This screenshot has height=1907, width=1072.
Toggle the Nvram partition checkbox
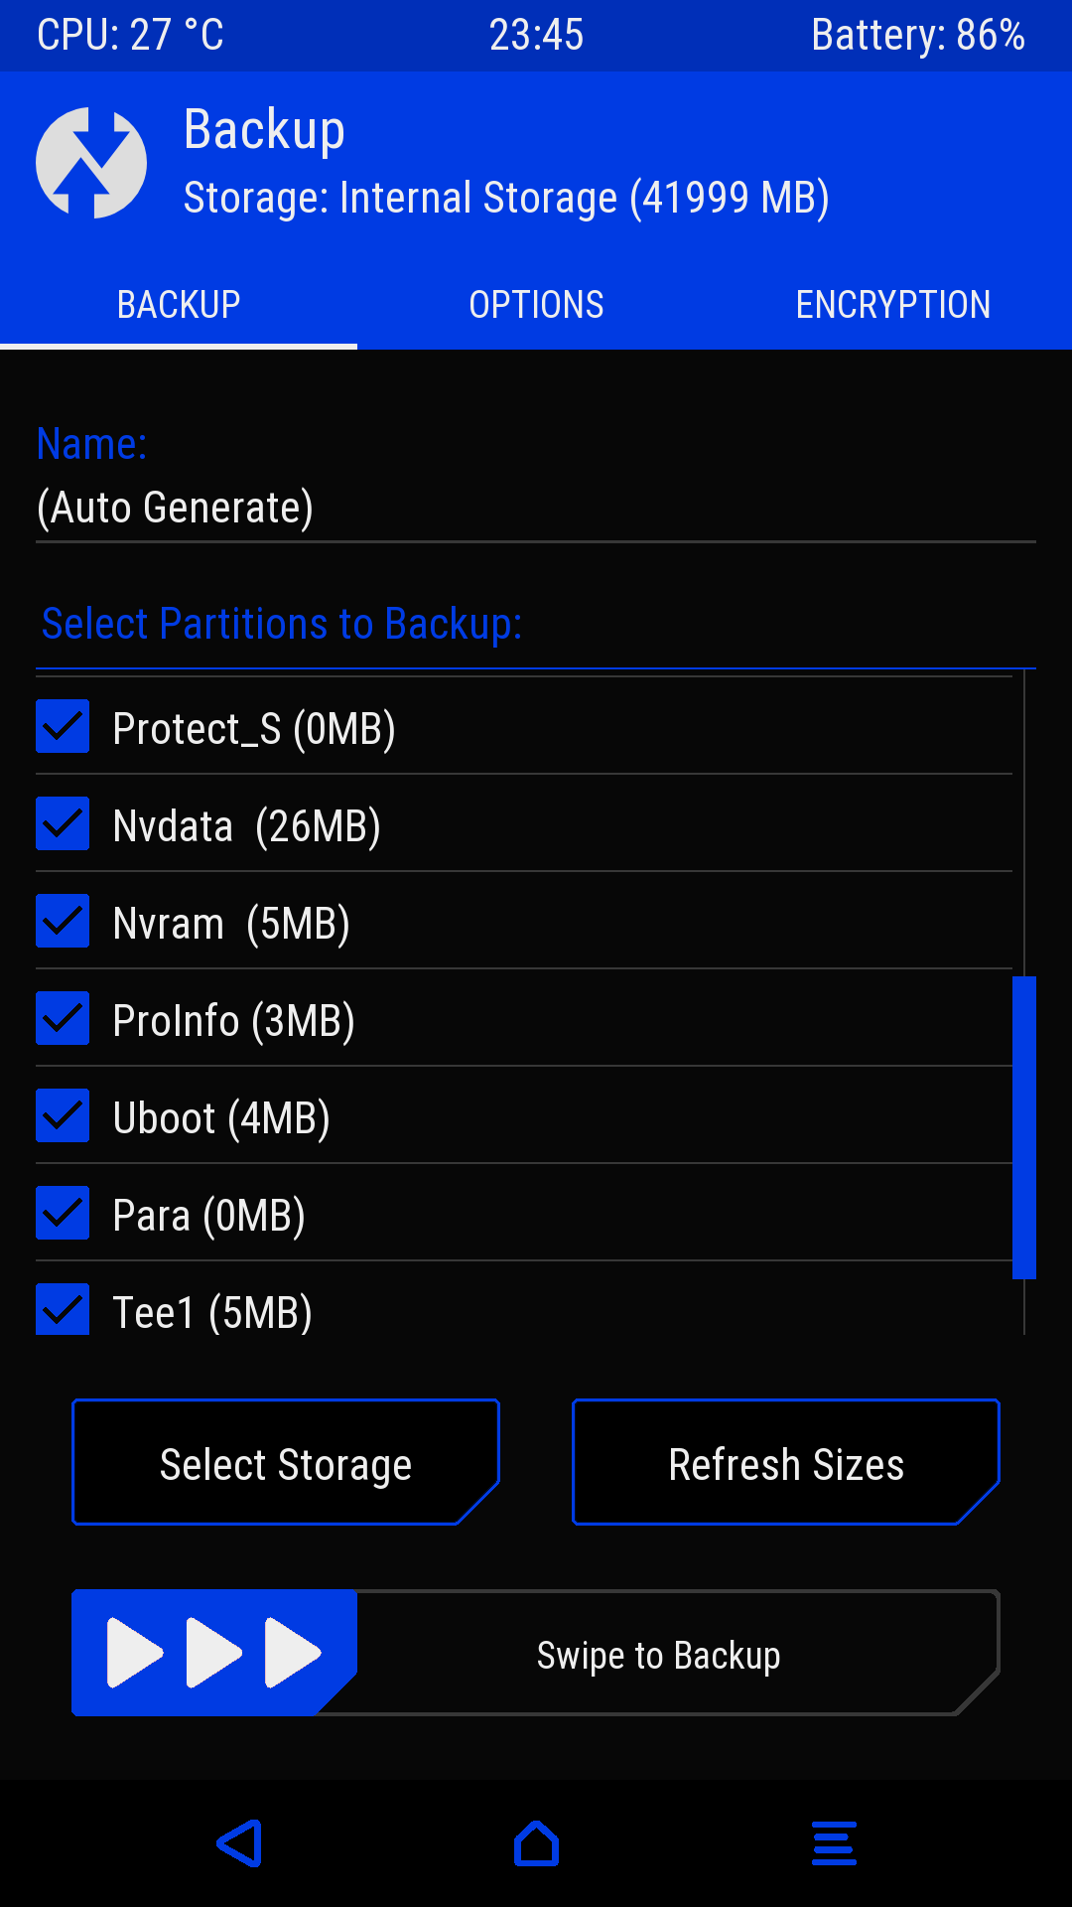click(x=63, y=922)
